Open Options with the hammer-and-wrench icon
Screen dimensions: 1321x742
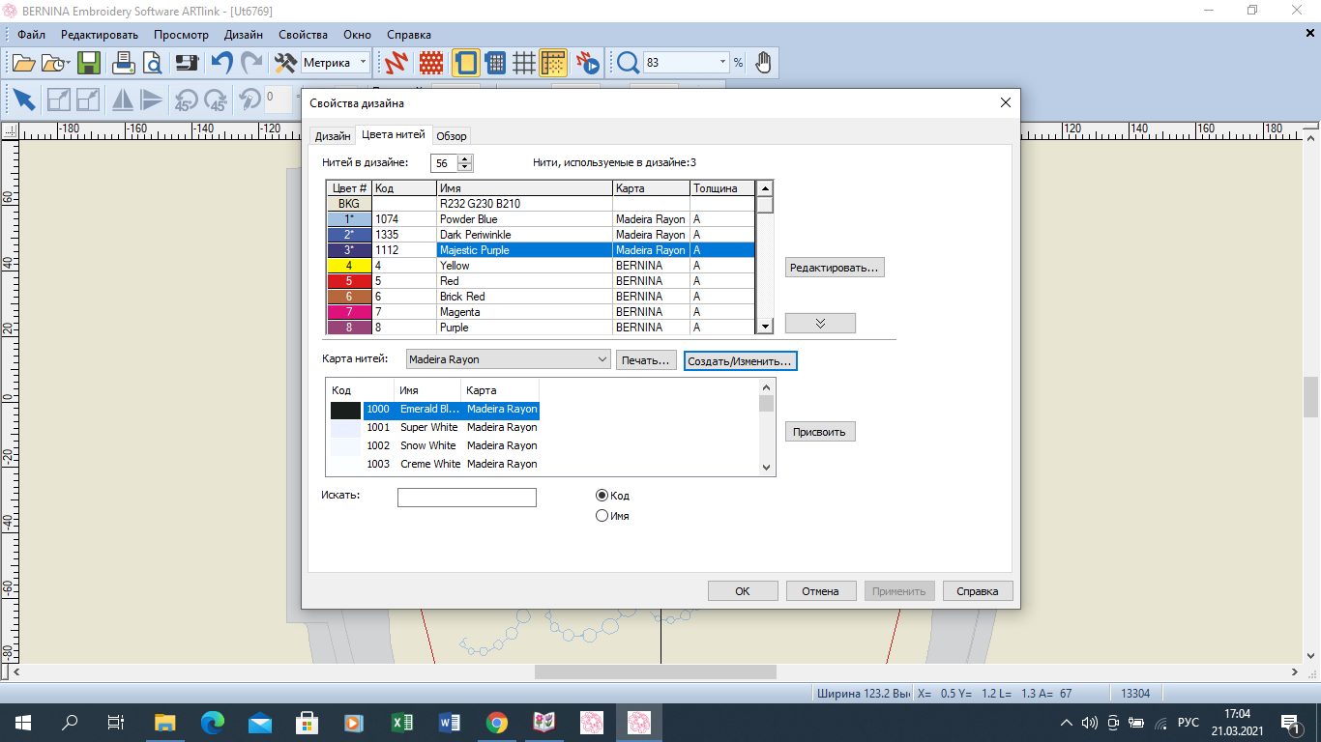[x=285, y=64]
